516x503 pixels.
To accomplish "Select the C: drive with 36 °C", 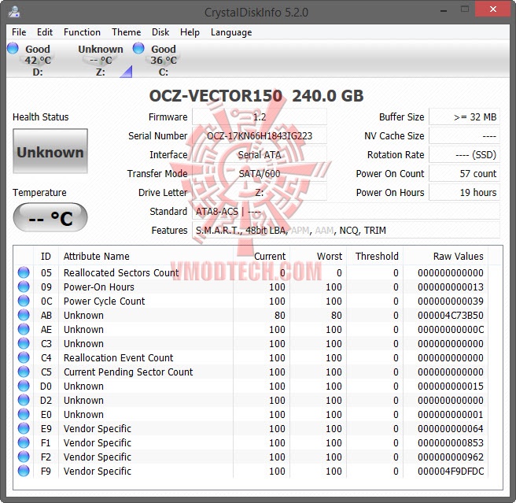I will 164,61.
